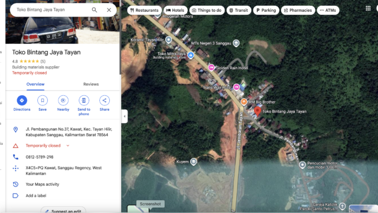
Task: Click the Building materials supplier category text
Action: [x=35, y=67]
